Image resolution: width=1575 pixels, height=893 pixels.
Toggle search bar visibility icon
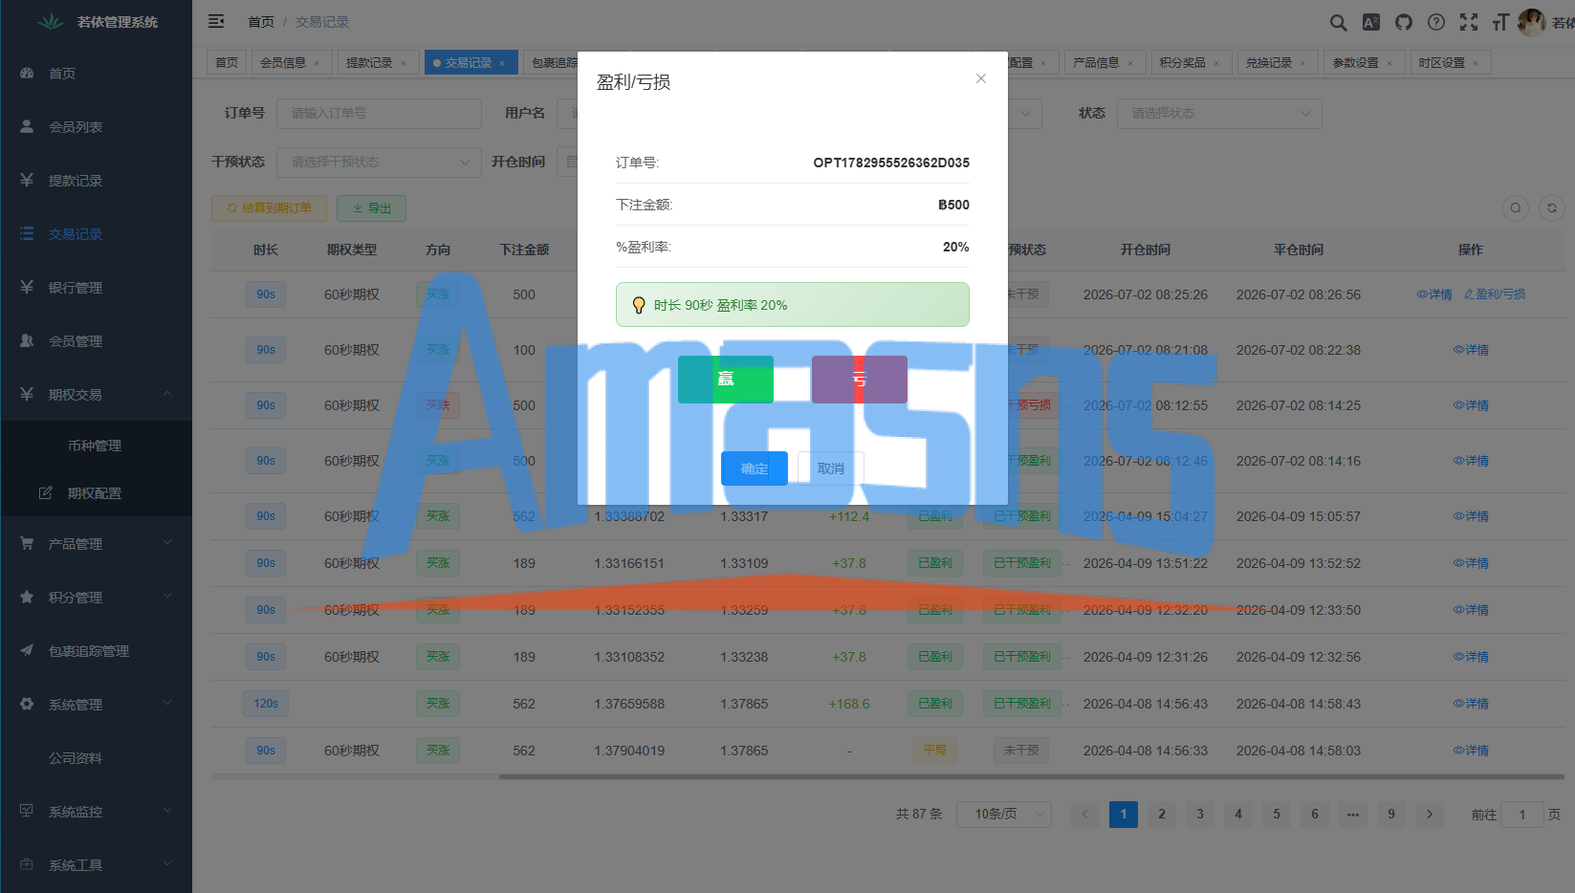click(x=1516, y=207)
